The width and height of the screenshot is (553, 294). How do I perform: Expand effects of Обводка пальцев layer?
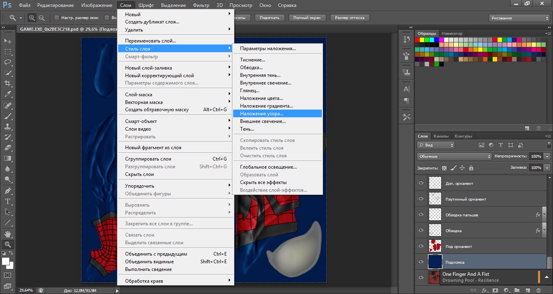544,215
